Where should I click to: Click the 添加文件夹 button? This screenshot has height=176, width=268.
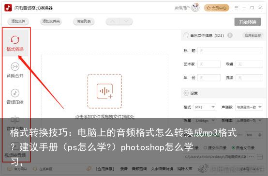coord(51,21)
